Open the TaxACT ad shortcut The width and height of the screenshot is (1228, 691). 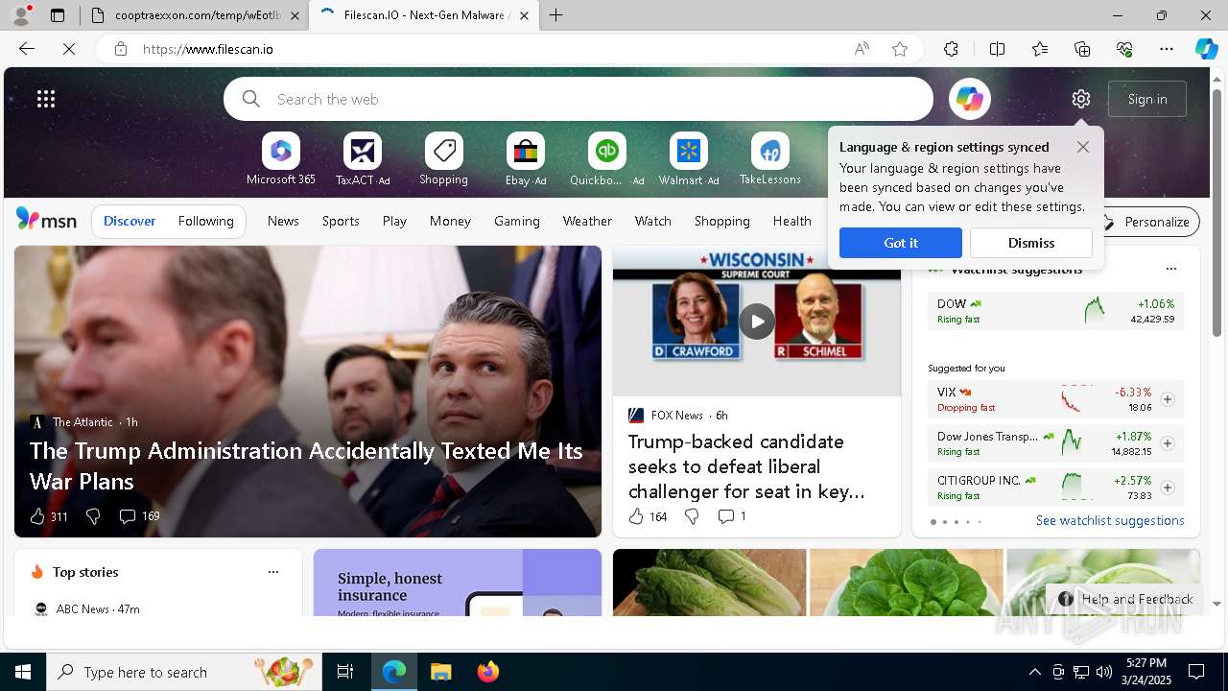[363, 159]
